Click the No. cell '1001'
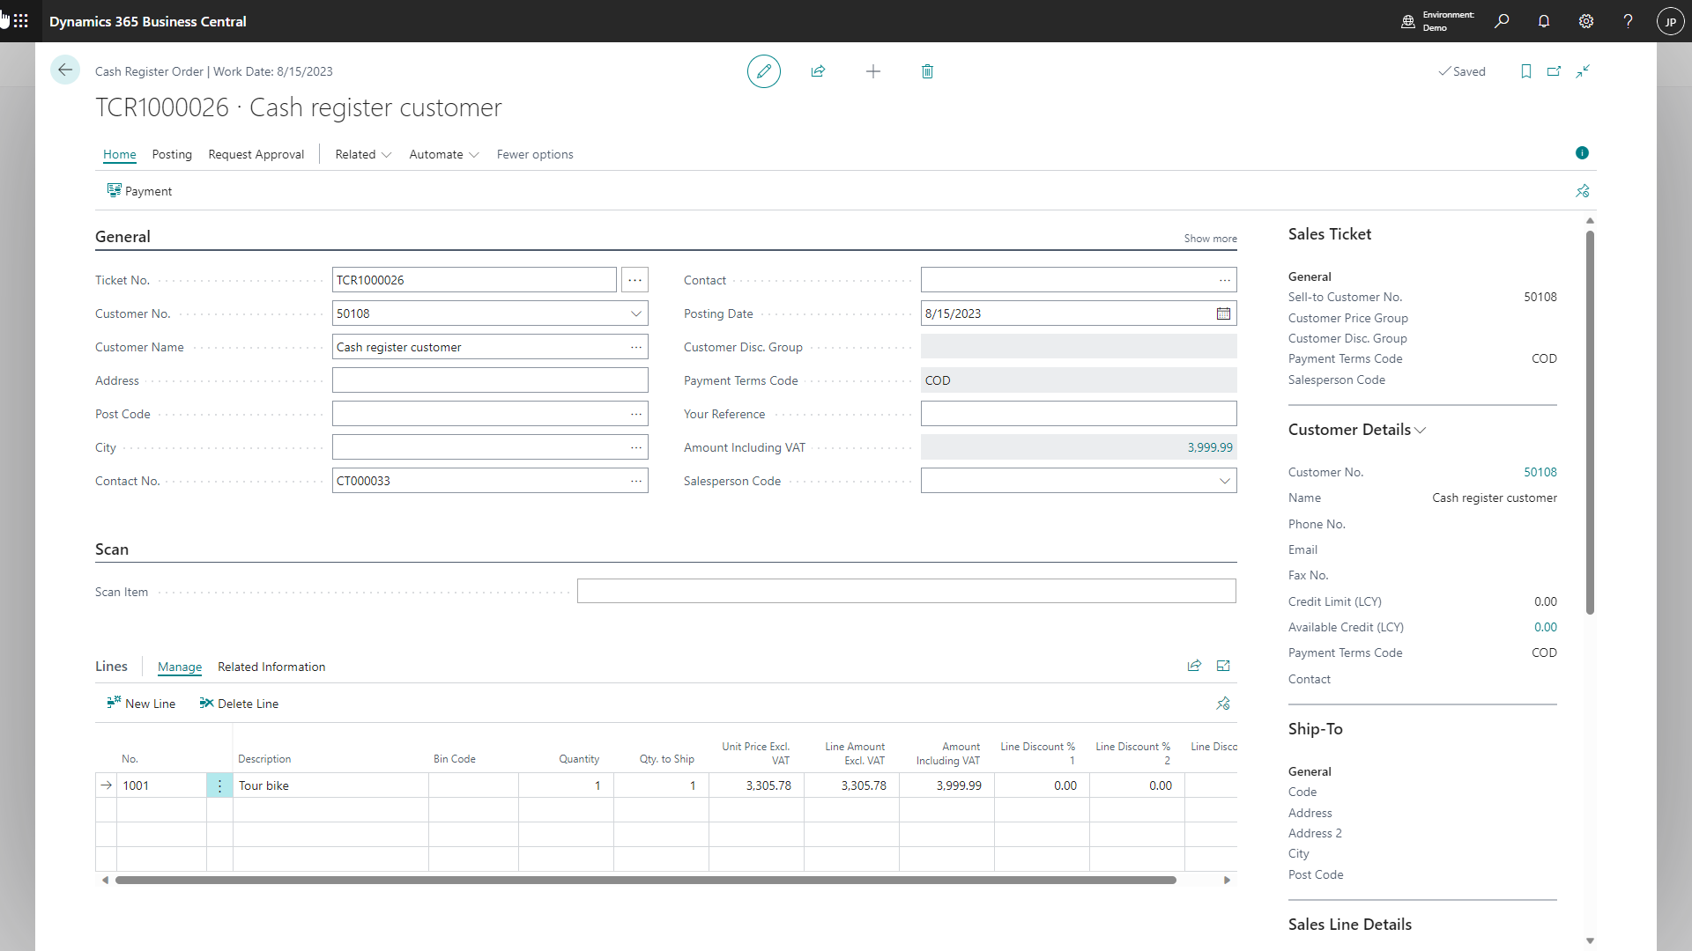Screen dimensions: 1692x951 coord(161,785)
